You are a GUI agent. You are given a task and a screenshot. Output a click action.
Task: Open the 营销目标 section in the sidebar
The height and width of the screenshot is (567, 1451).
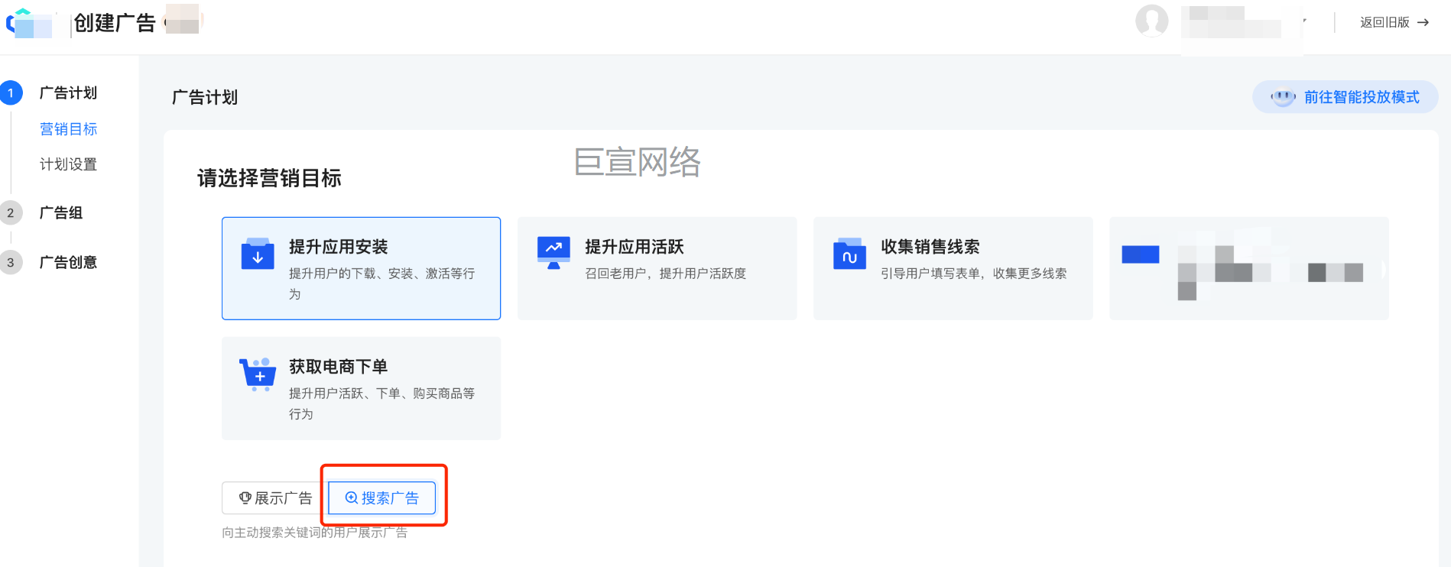click(69, 128)
